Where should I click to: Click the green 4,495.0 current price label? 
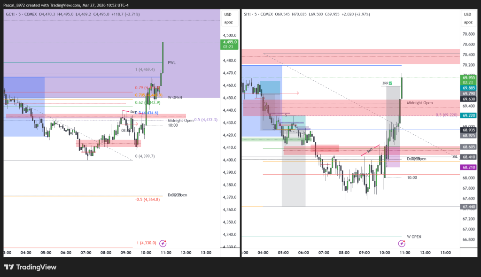click(229, 42)
